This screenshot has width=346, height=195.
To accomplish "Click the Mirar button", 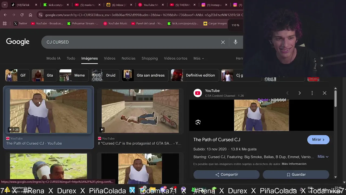I will tap(318, 139).
